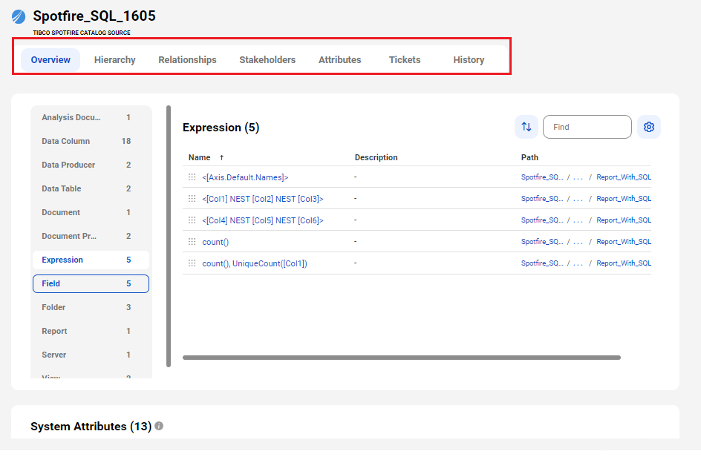Click TIBCO SPOTFIRE CATALOG SOURCE subtitle

click(82, 33)
